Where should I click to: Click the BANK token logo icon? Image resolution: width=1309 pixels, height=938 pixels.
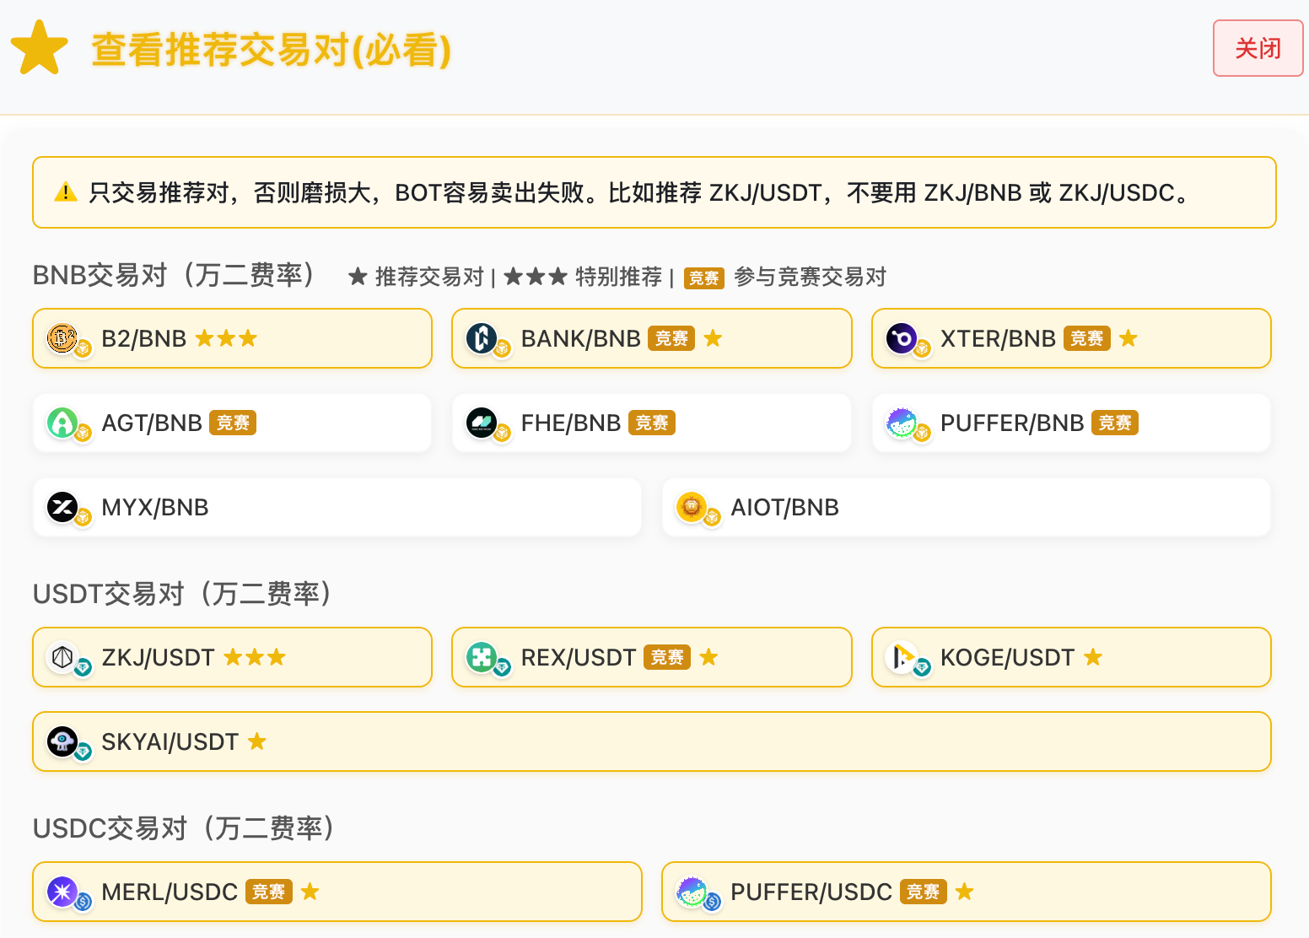coord(482,338)
